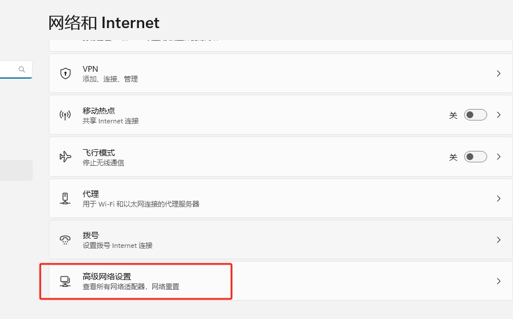Click the search magnifier icon in sidebar
Screen dimensions: 513x319
[22, 69]
